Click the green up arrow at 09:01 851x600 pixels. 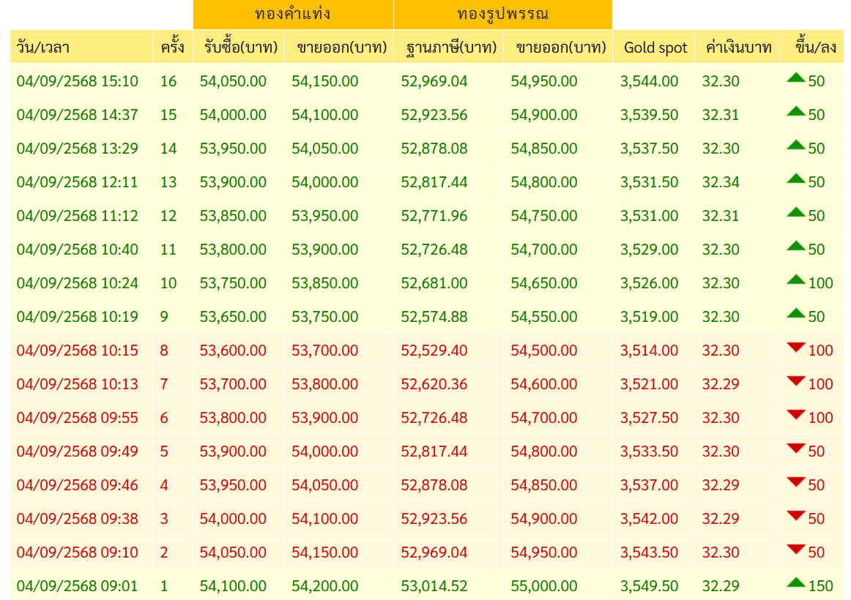click(795, 582)
